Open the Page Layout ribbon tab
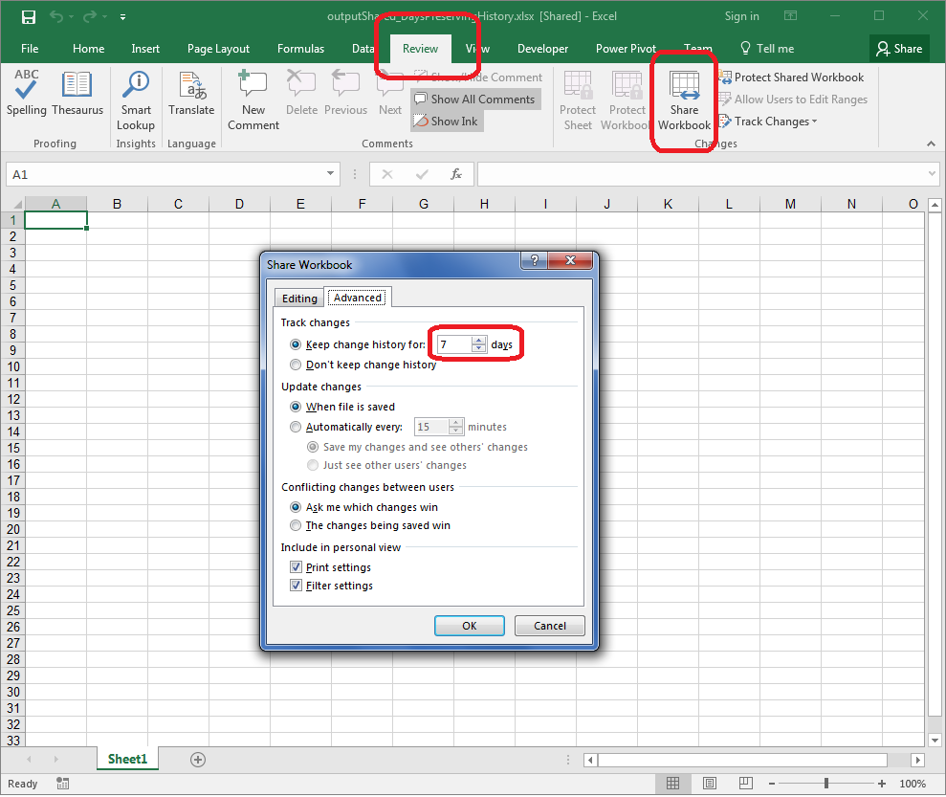The width and height of the screenshot is (946, 797). click(x=218, y=49)
